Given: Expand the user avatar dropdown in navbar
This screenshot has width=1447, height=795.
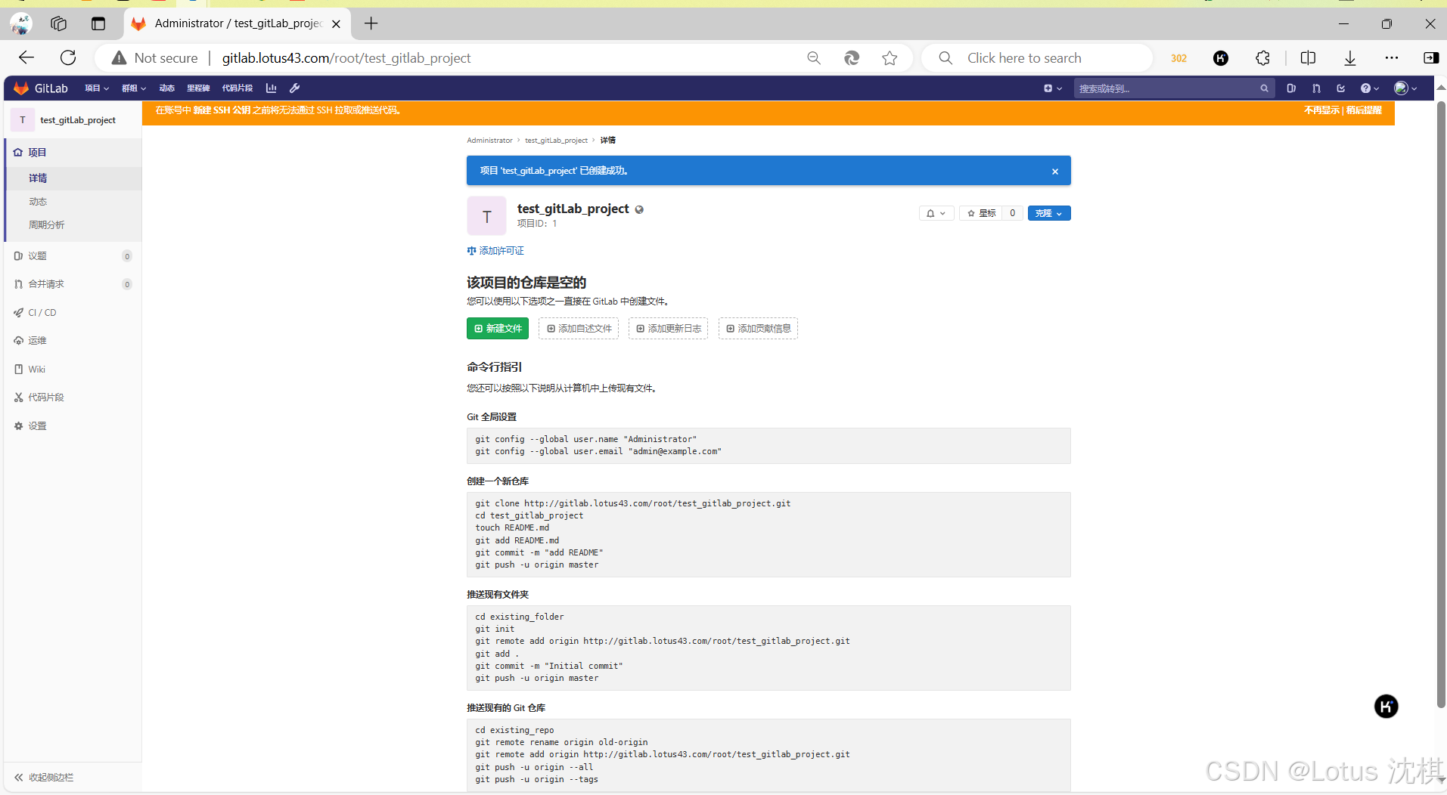Looking at the screenshot, I should [1405, 88].
